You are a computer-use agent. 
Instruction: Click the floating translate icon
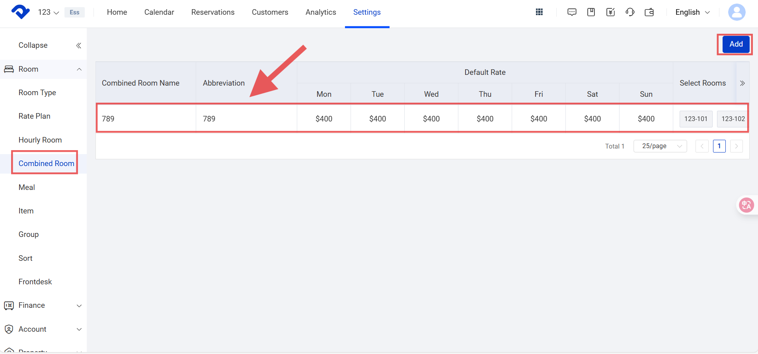(x=746, y=205)
